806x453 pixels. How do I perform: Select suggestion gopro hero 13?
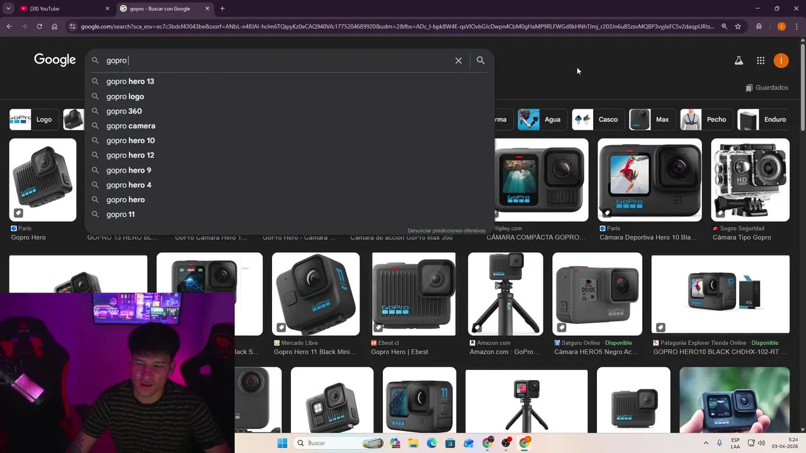coord(290,81)
